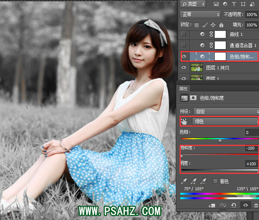
Task: Click the lock image pixels brush icon
Action: 205,25
